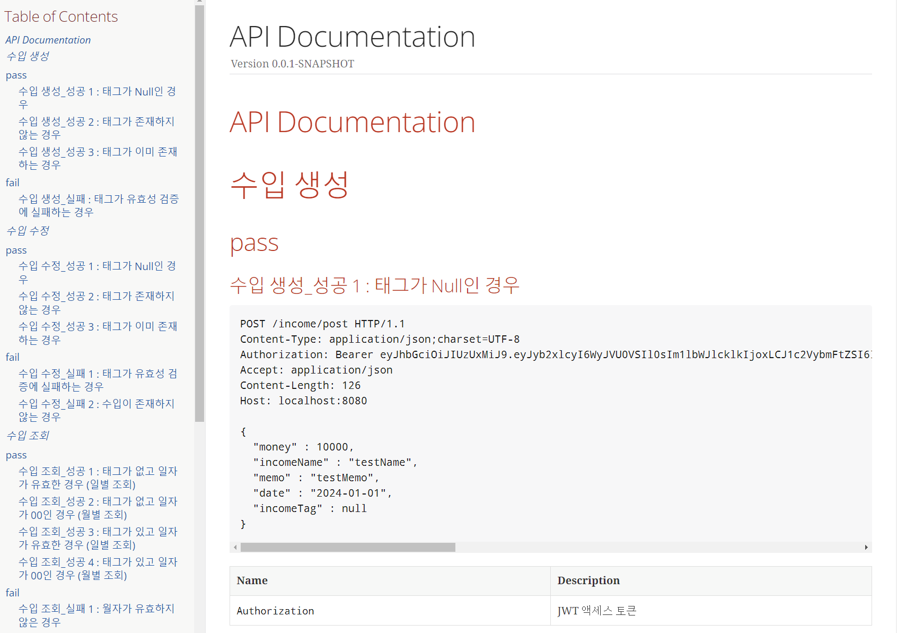This screenshot has height=633, width=897.
Task: Open '수입 조회_성공 3' daily lookup link
Action: coord(98,539)
